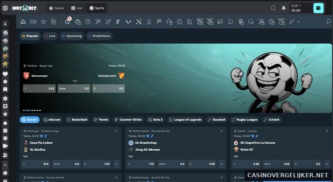Select the basketball icon in the sports toolbar
Viewport: 333px width, 182px height.
(x=88, y=22)
